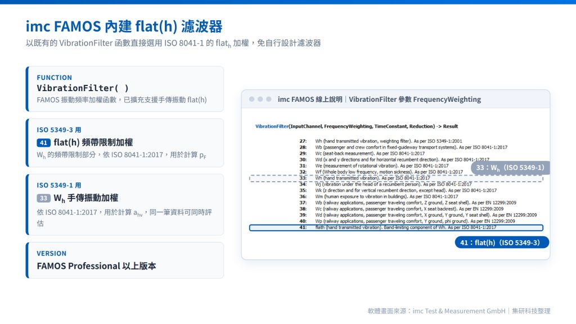The width and height of the screenshot is (576, 324).
Task: Click the grey 33 badge beside Wh
Action: click(x=44, y=198)
